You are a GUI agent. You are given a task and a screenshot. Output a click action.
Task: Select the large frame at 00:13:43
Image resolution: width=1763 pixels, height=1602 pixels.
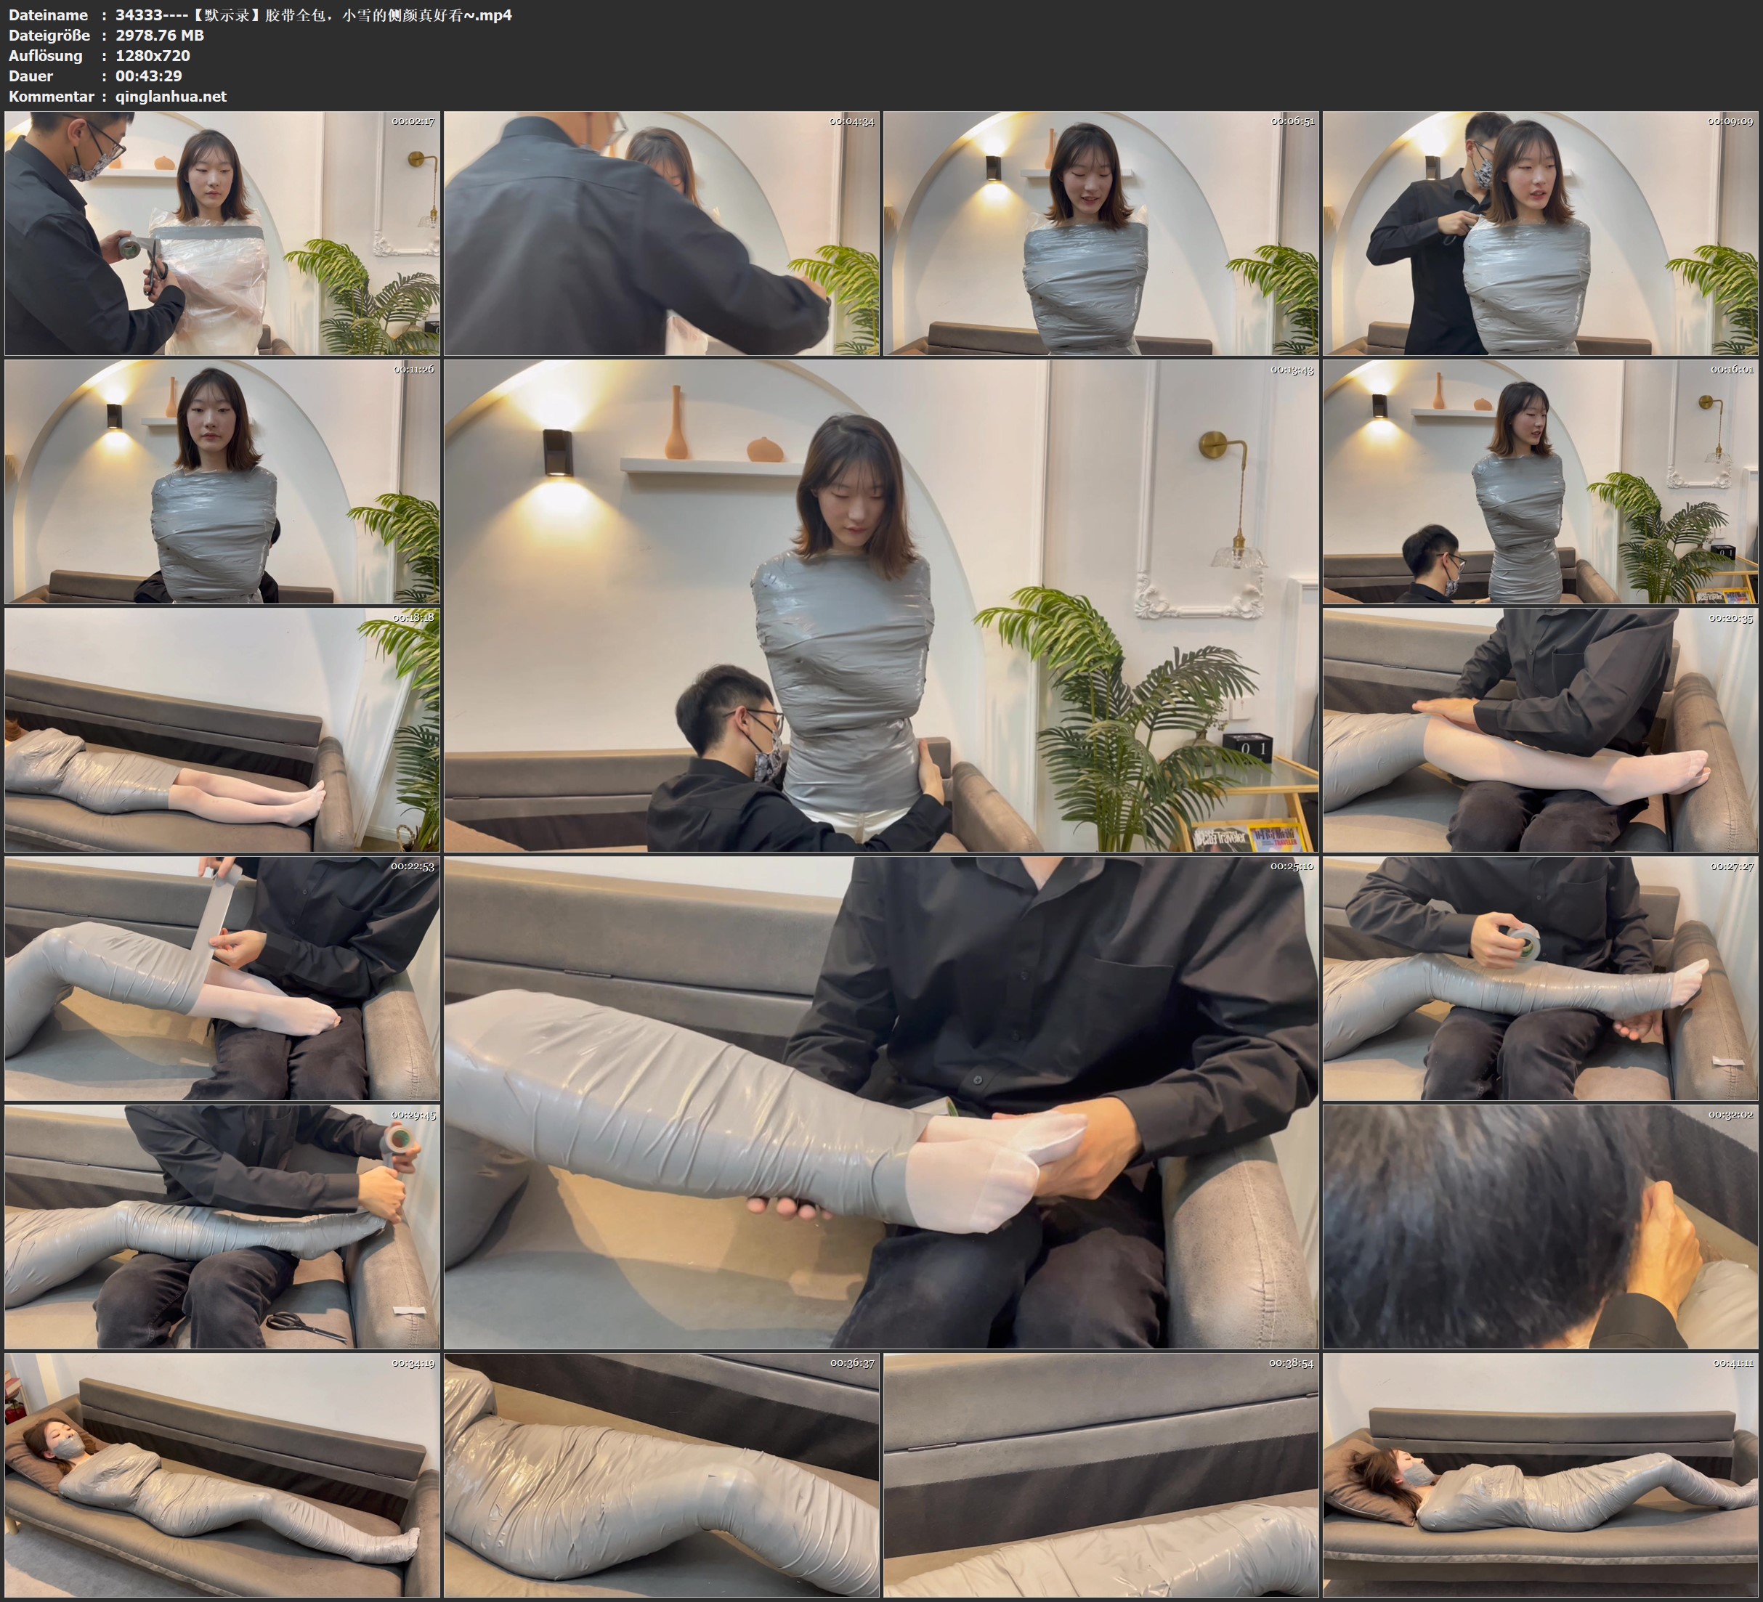[x=880, y=605]
